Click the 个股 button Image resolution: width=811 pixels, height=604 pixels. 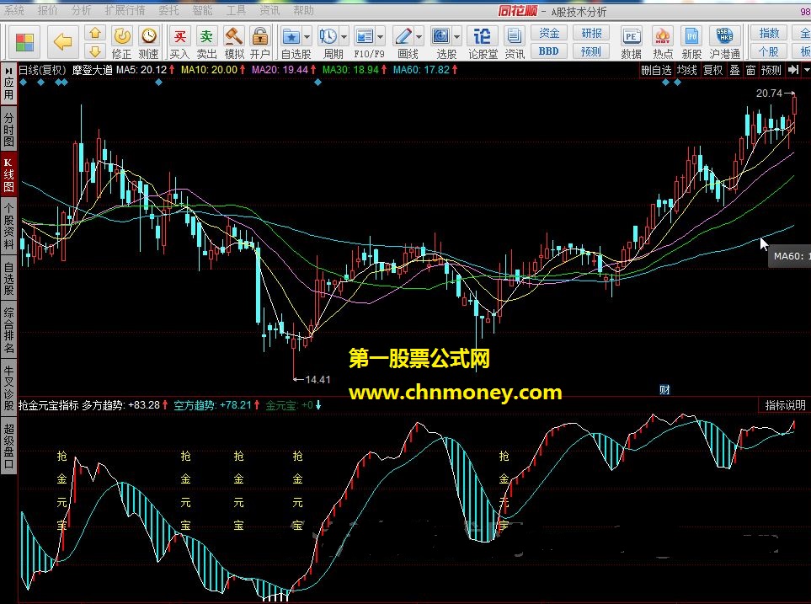click(769, 51)
